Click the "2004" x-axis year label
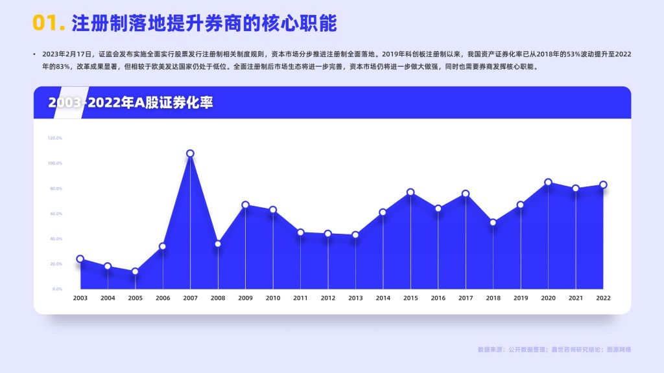664x373 pixels. click(x=108, y=298)
